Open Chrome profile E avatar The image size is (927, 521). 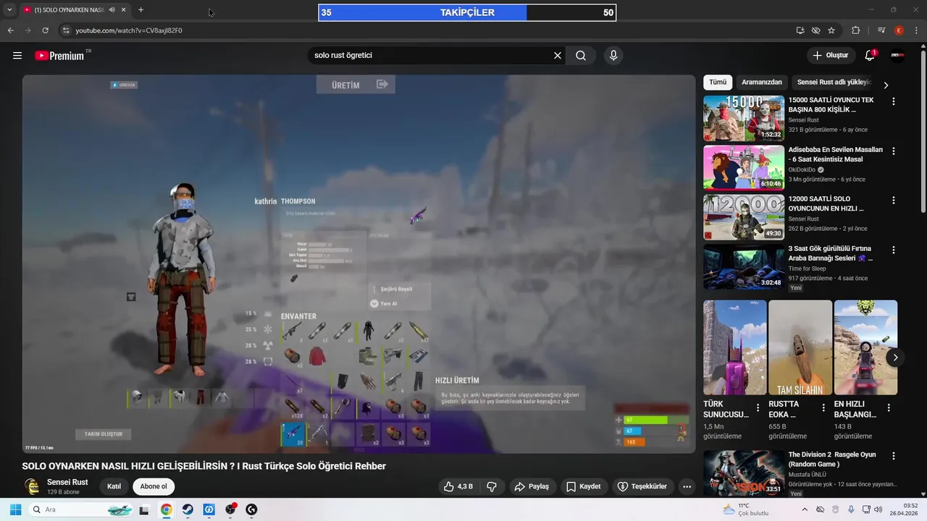(899, 30)
